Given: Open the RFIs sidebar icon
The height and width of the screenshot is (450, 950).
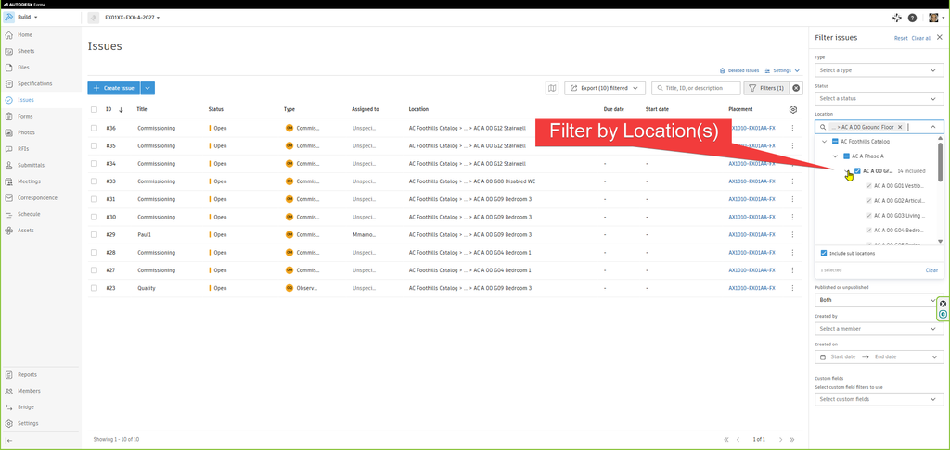Looking at the screenshot, I should click(9, 149).
